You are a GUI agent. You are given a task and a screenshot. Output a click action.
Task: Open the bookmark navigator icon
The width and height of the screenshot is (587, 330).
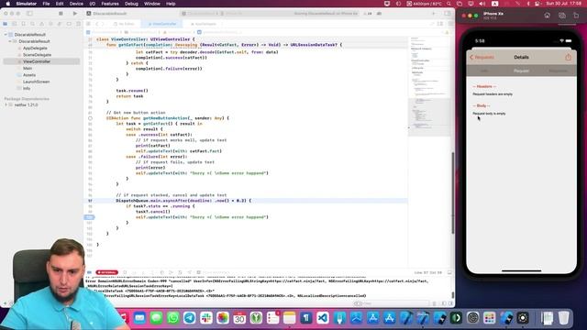click(x=24, y=24)
